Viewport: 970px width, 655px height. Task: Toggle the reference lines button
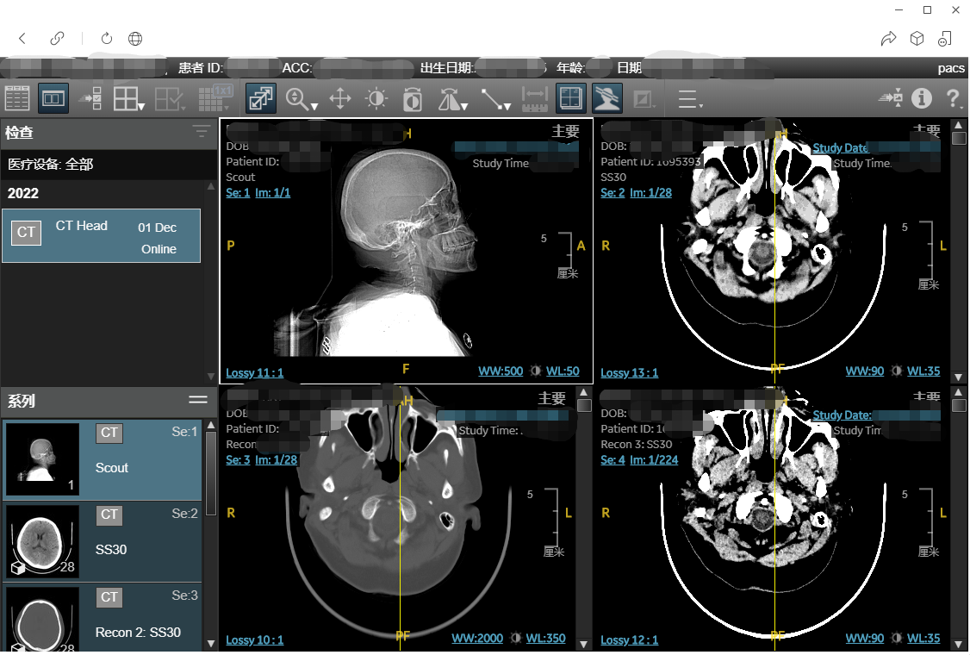(x=570, y=99)
